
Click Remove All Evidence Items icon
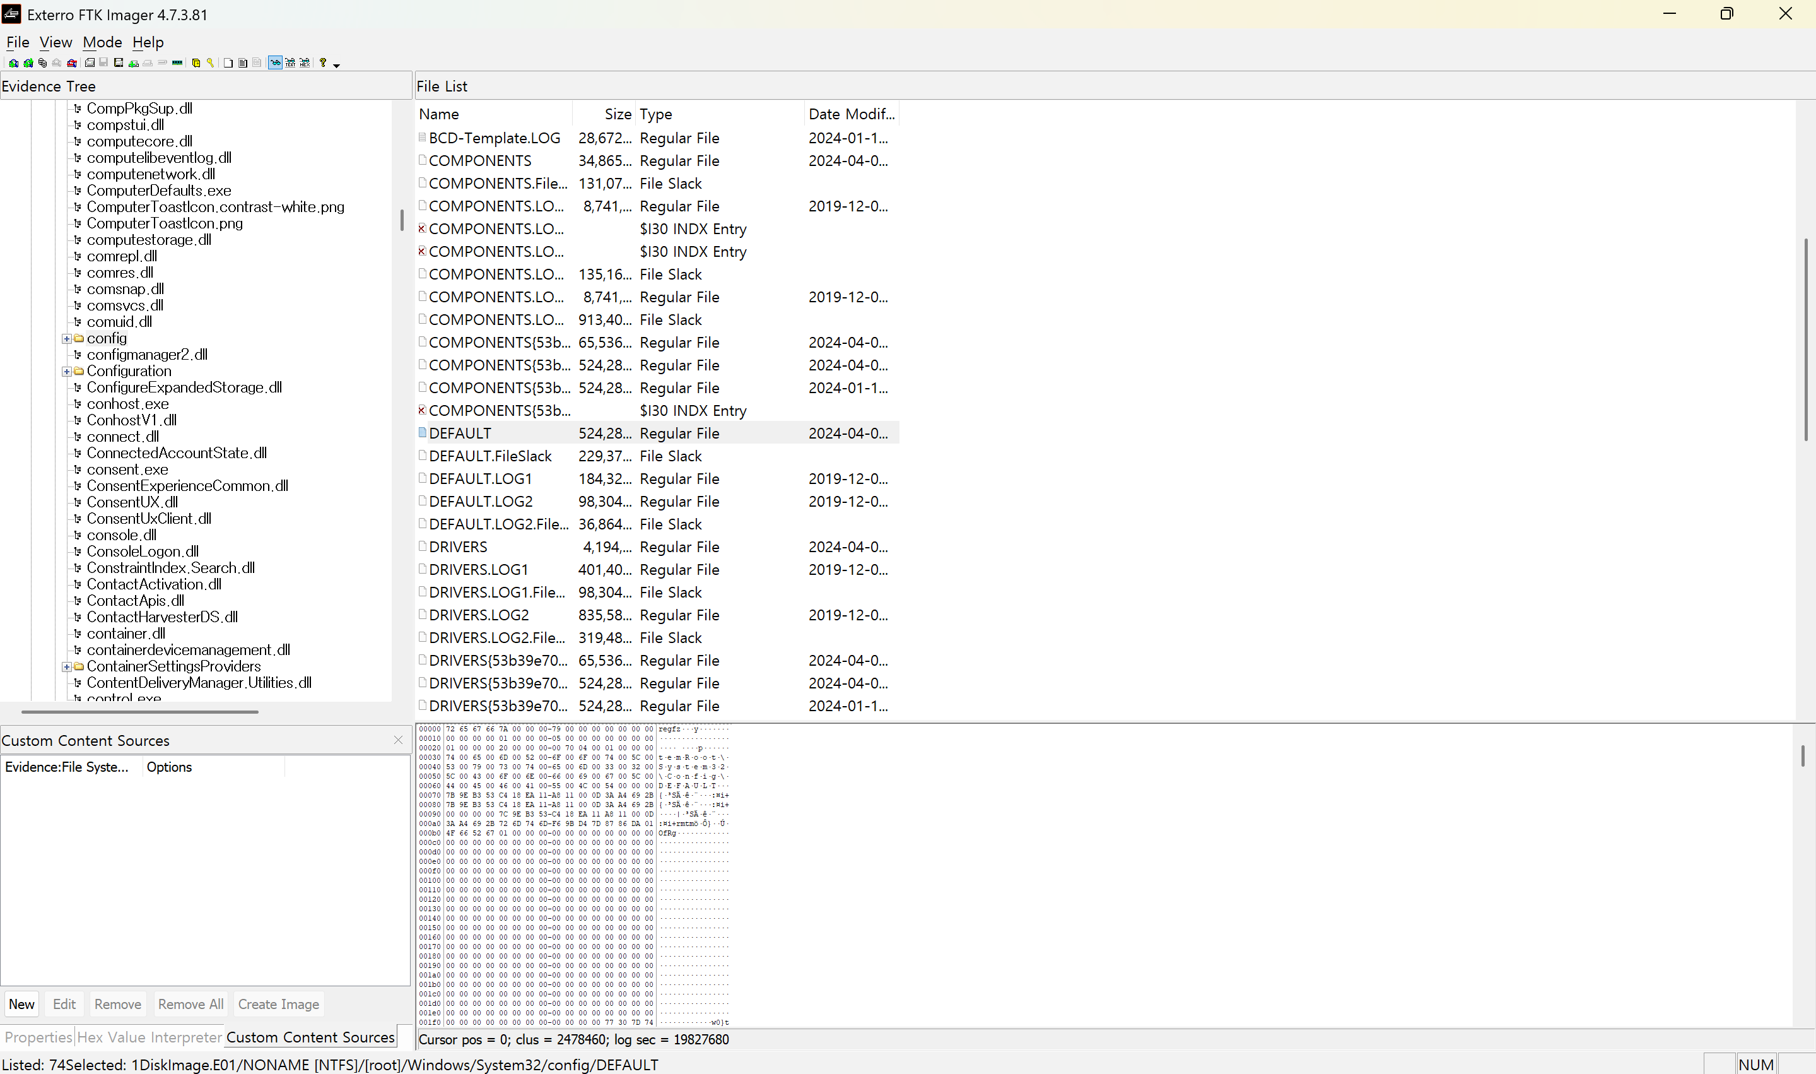coord(72,63)
